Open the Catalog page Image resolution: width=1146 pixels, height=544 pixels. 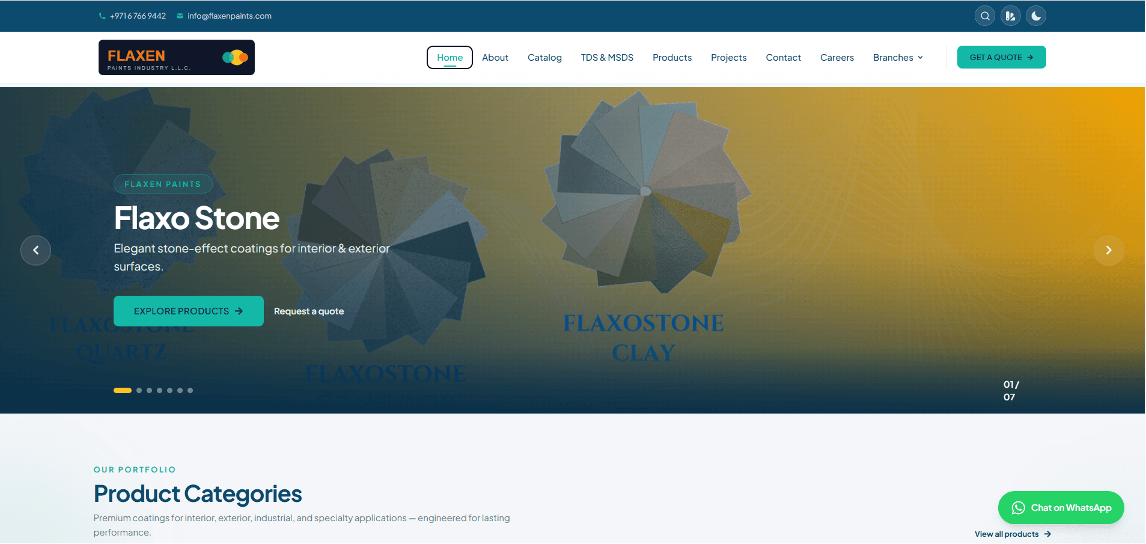tap(544, 58)
